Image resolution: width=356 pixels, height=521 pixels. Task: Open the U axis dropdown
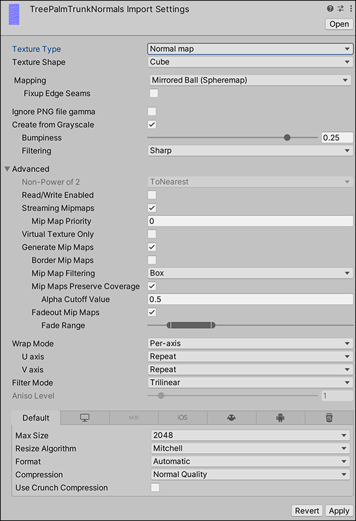pos(250,356)
